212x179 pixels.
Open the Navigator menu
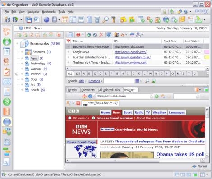pyautogui.click(x=33, y=12)
